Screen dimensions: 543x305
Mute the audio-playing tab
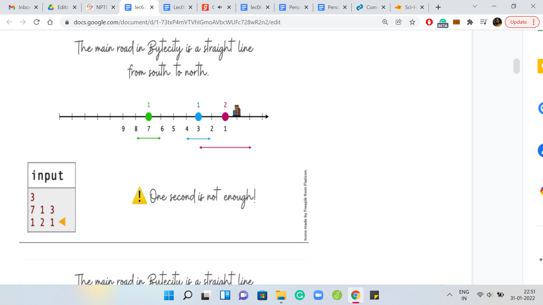(220, 7)
